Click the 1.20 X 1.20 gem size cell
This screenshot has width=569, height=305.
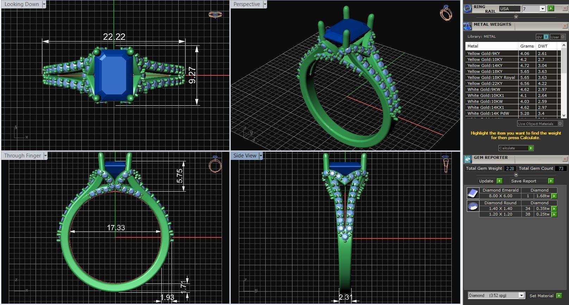500,214
